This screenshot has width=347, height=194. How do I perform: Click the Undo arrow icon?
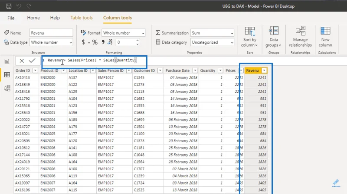click(19, 6)
